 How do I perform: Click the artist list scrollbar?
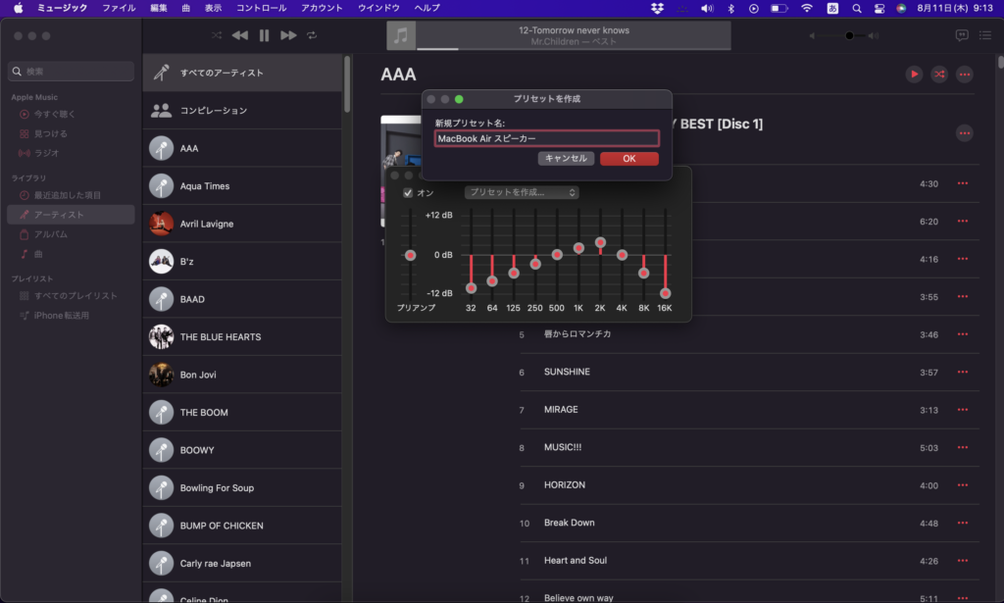[347, 84]
